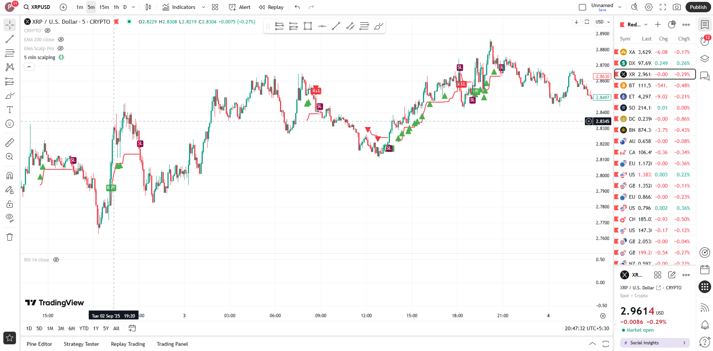
Task: Open Unnamed layout dropdown arrow
Action: pyautogui.click(x=620, y=7)
